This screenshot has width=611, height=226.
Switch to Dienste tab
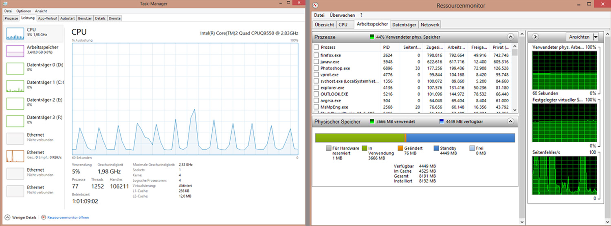pyautogui.click(x=114, y=18)
